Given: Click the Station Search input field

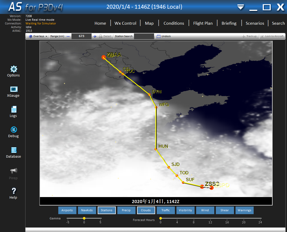Looking at the screenshot, I should click(x=144, y=36).
